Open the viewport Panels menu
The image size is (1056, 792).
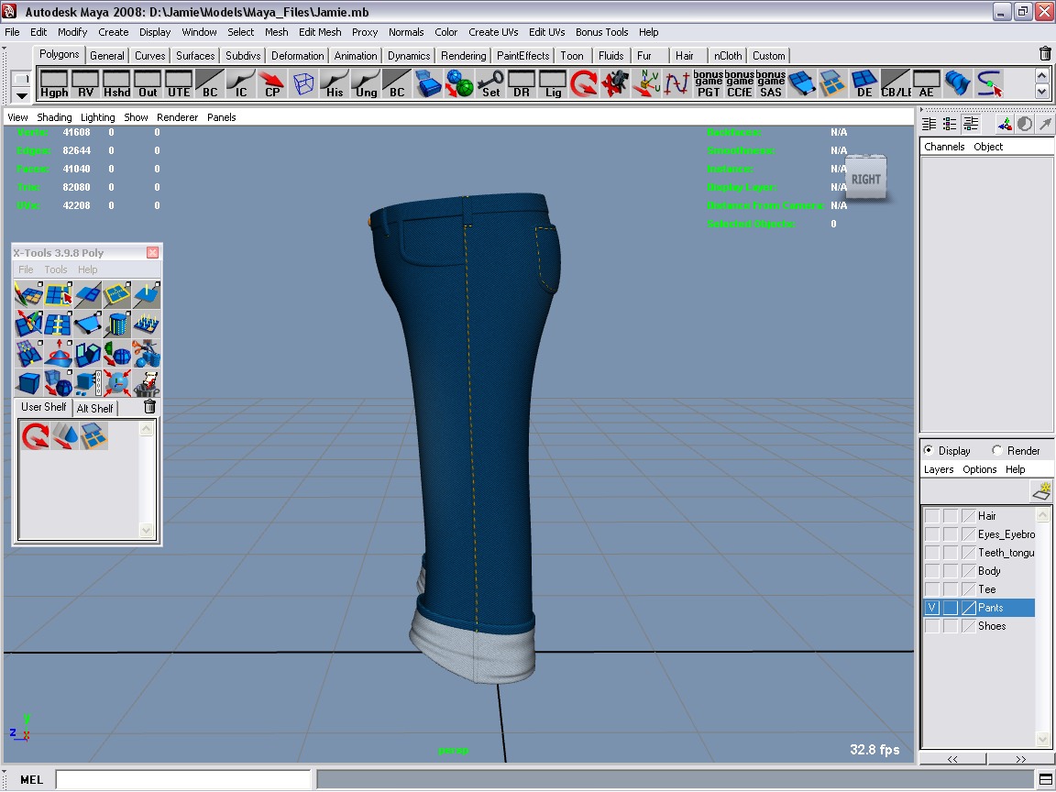pos(222,117)
